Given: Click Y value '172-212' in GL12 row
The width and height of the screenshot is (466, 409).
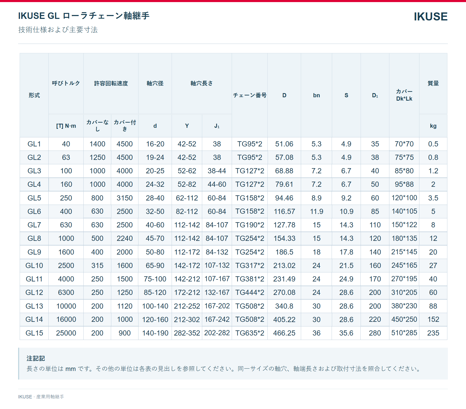Looking at the screenshot, I should tap(187, 293).
